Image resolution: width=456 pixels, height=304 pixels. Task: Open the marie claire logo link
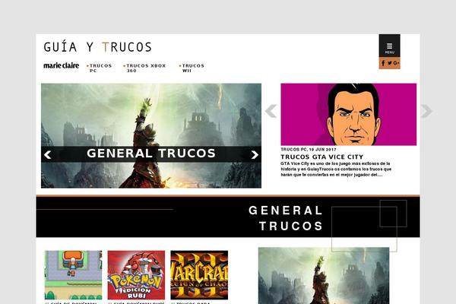click(x=61, y=65)
